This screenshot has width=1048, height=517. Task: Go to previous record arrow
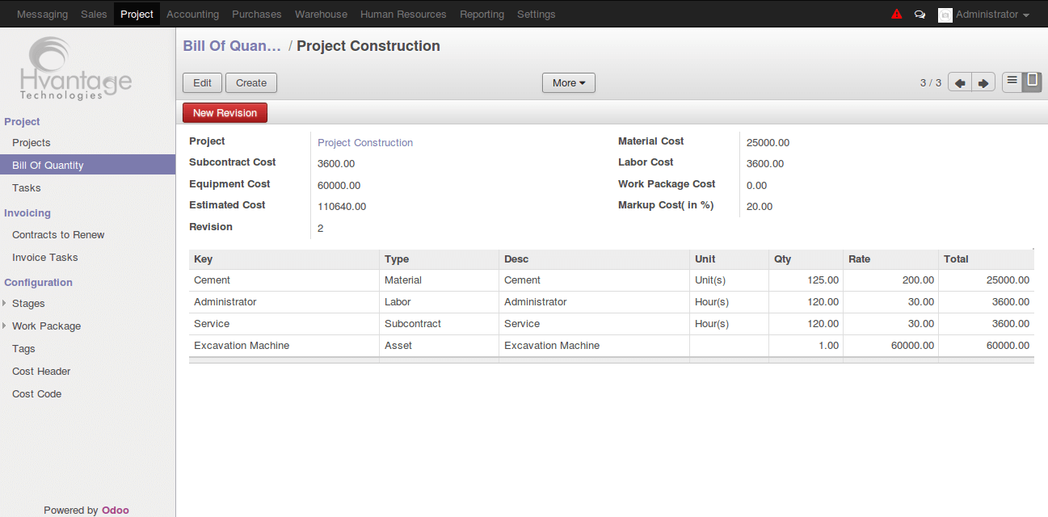tap(960, 82)
